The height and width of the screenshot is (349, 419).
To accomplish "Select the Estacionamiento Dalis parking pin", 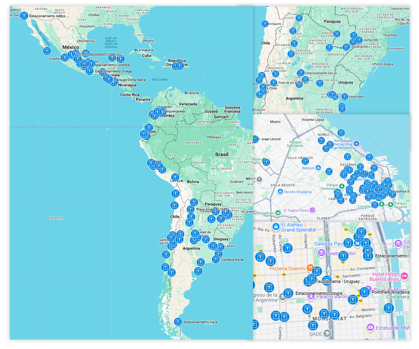I will point(178,322).
